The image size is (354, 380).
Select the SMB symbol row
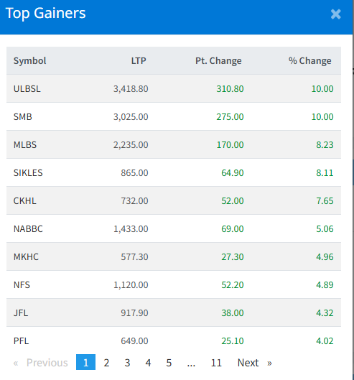tap(174, 116)
